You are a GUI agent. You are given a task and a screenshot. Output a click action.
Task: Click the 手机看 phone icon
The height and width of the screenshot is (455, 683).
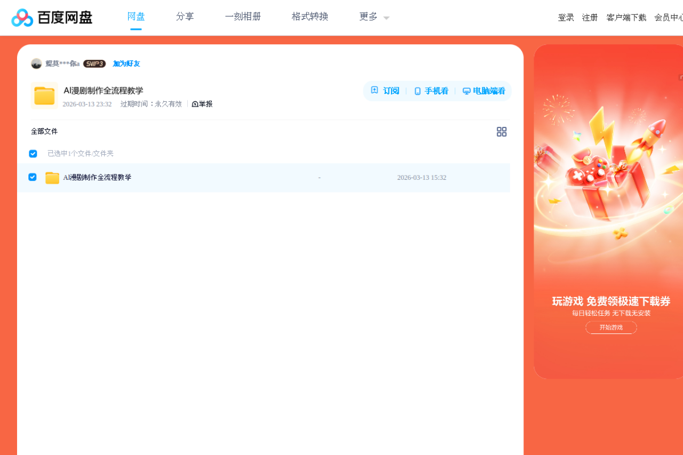(417, 91)
